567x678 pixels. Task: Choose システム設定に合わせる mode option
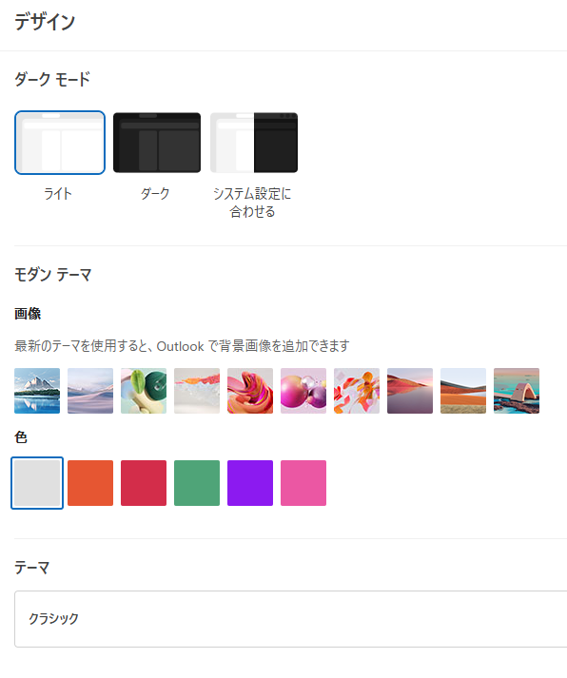point(254,143)
